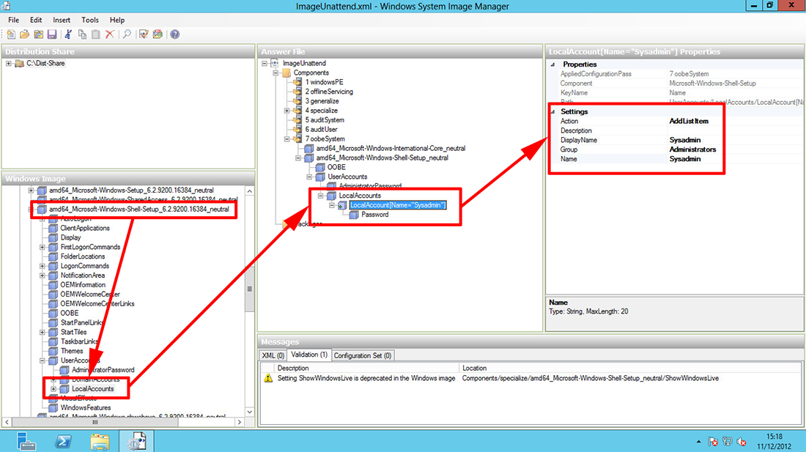Collapse the Components node in Answer File
The image size is (806, 452).
tap(276, 73)
